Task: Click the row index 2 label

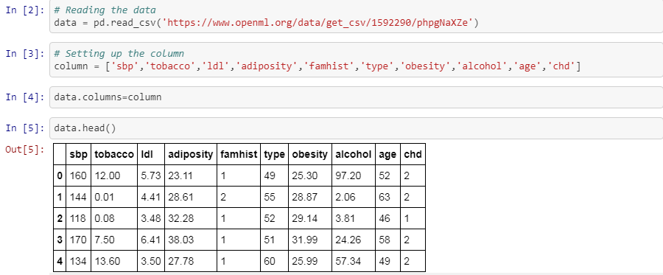Action: (x=60, y=218)
